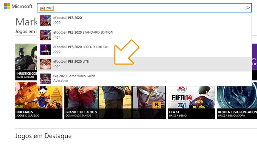The width and height of the screenshot is (257, 144).
Task: Select eFootball PES 2020 suggestion
Action: coord(144,20)
